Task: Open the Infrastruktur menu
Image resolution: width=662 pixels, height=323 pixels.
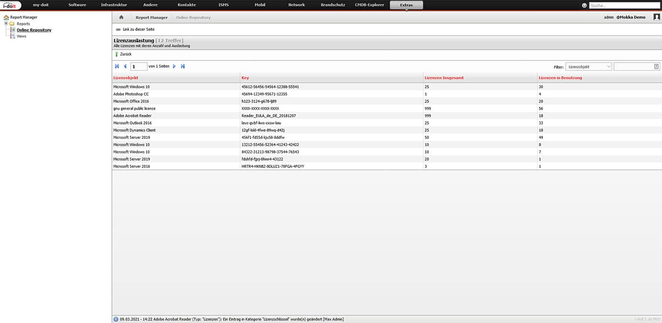Action: [x=113, y=6]
